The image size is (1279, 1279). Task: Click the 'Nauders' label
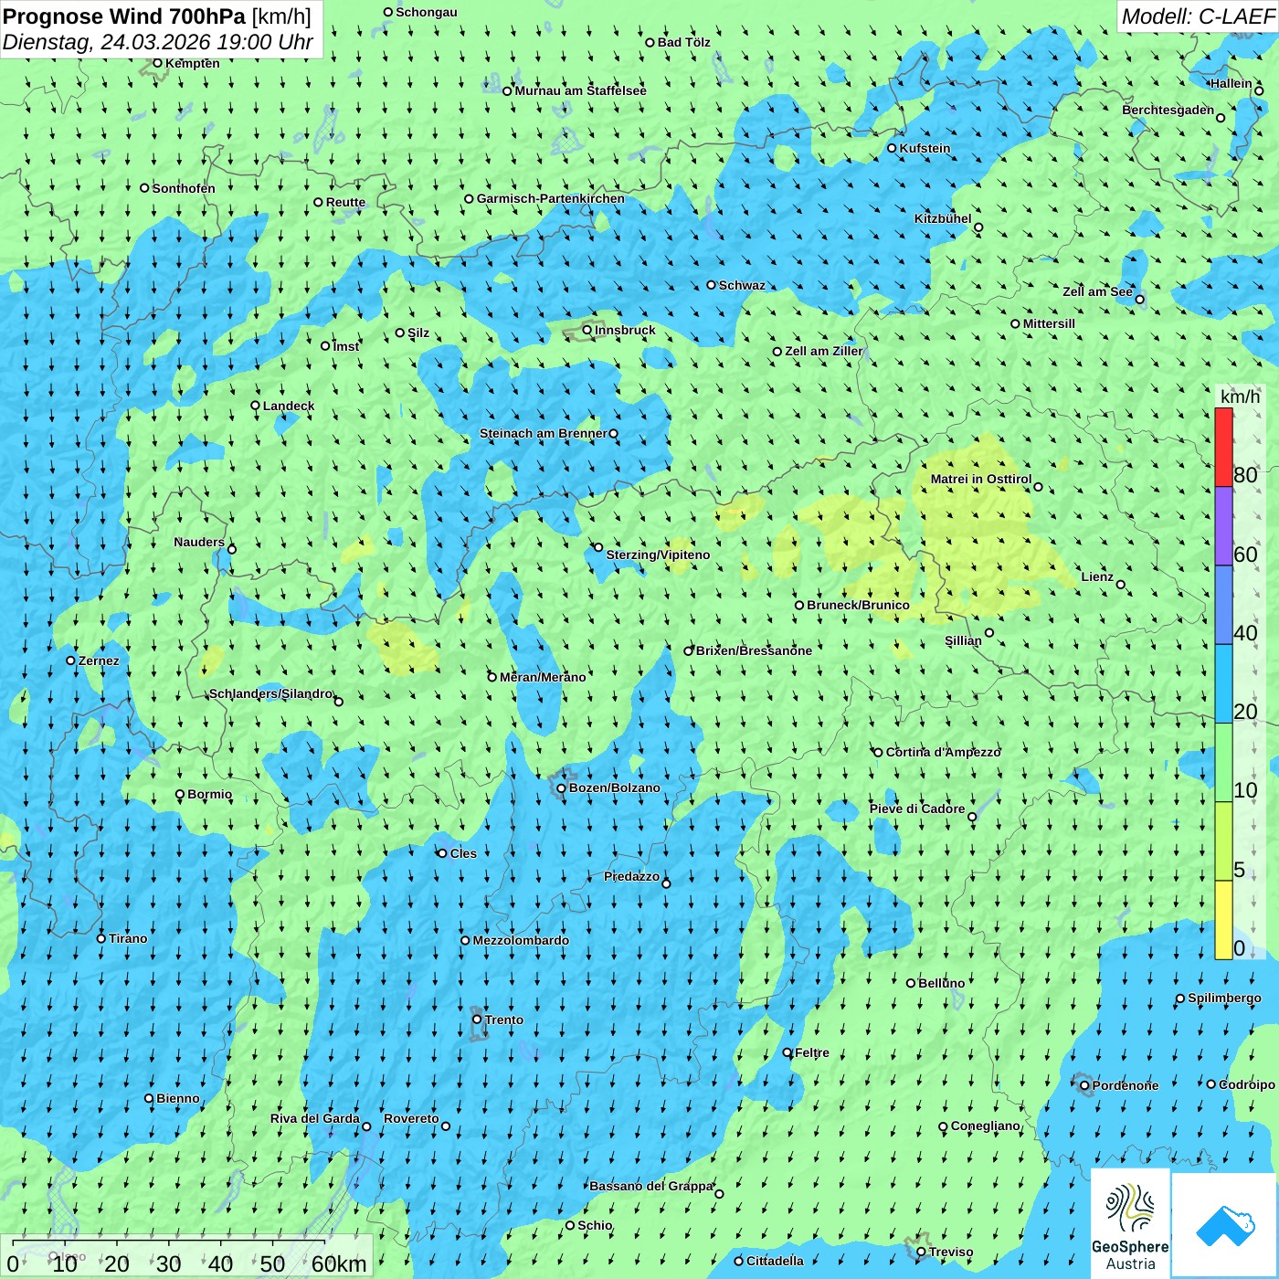[199, 542]
